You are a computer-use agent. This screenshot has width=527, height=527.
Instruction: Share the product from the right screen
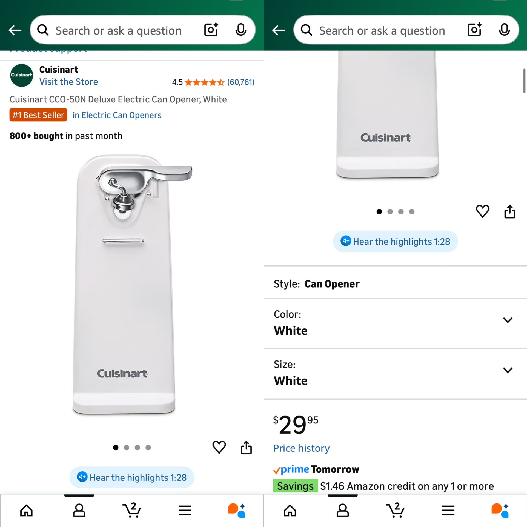(x=509, y=212)
